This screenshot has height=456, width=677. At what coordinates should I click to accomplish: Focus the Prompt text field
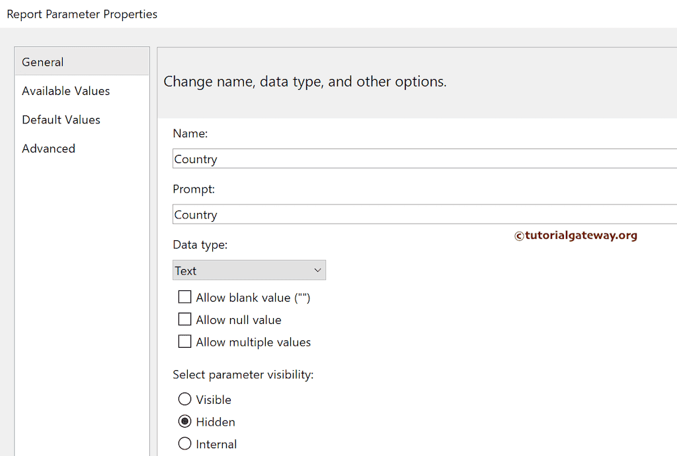[423, 214]
